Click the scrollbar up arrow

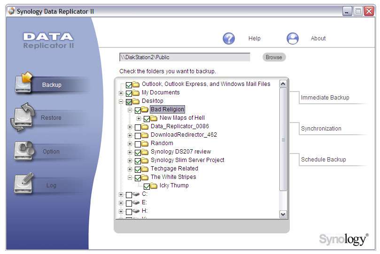pos(283,84)
